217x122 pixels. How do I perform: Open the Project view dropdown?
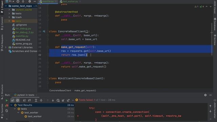pos(10,1)
